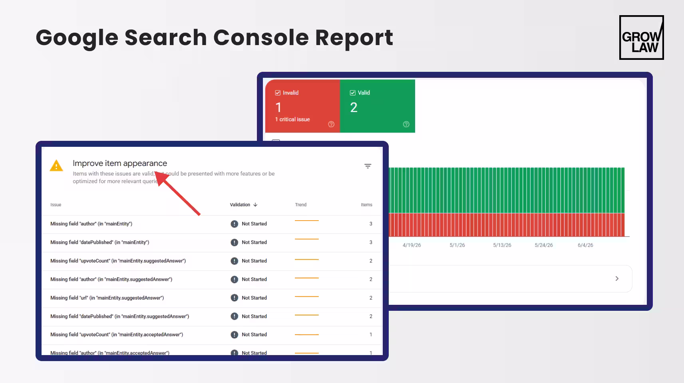Open Missing field "datePublished" in mainEntity.suggestedAnswer issue
The image size is (684, 383).
pyautogui.click(x=119, y=316)
